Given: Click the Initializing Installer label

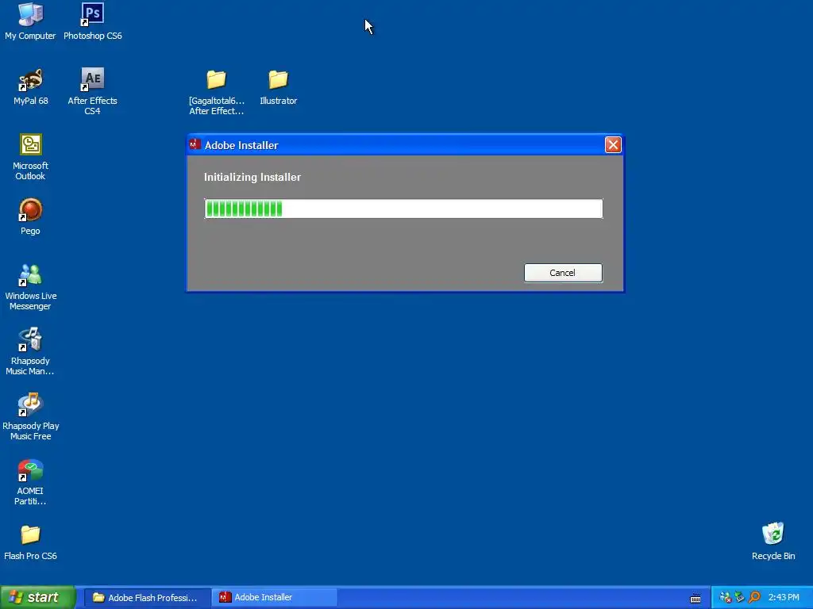Looking at the screenshot, I should point(252,177).
